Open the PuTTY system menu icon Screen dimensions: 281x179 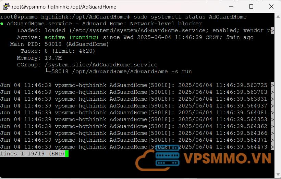(x=6, y=7)
